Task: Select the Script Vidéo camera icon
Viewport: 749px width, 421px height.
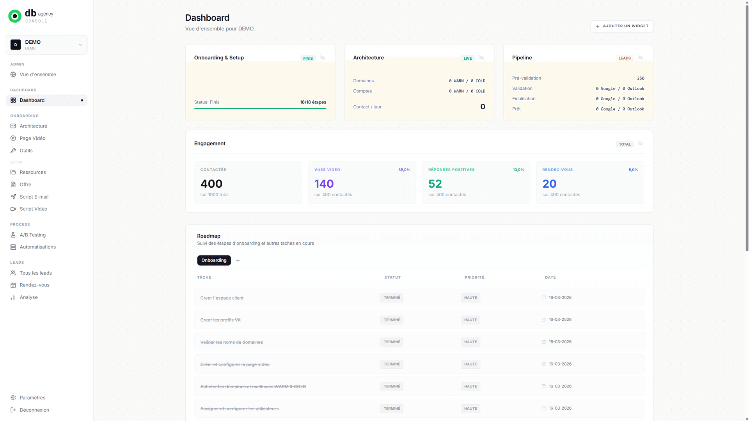Action: coord(14,209)
